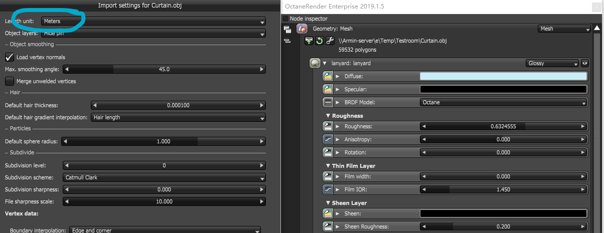Increase Subdivision level with right arrow
604x233 pixels.
[262, 165]
